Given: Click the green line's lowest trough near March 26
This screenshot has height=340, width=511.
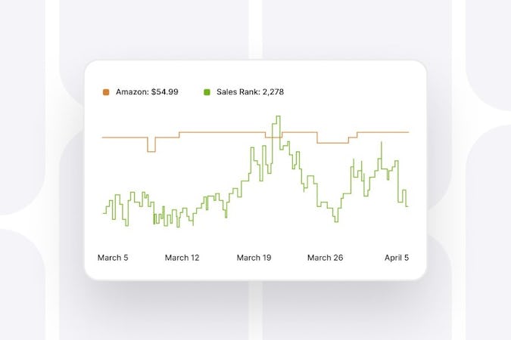Looking at the screenshot, I should (336, 221).
